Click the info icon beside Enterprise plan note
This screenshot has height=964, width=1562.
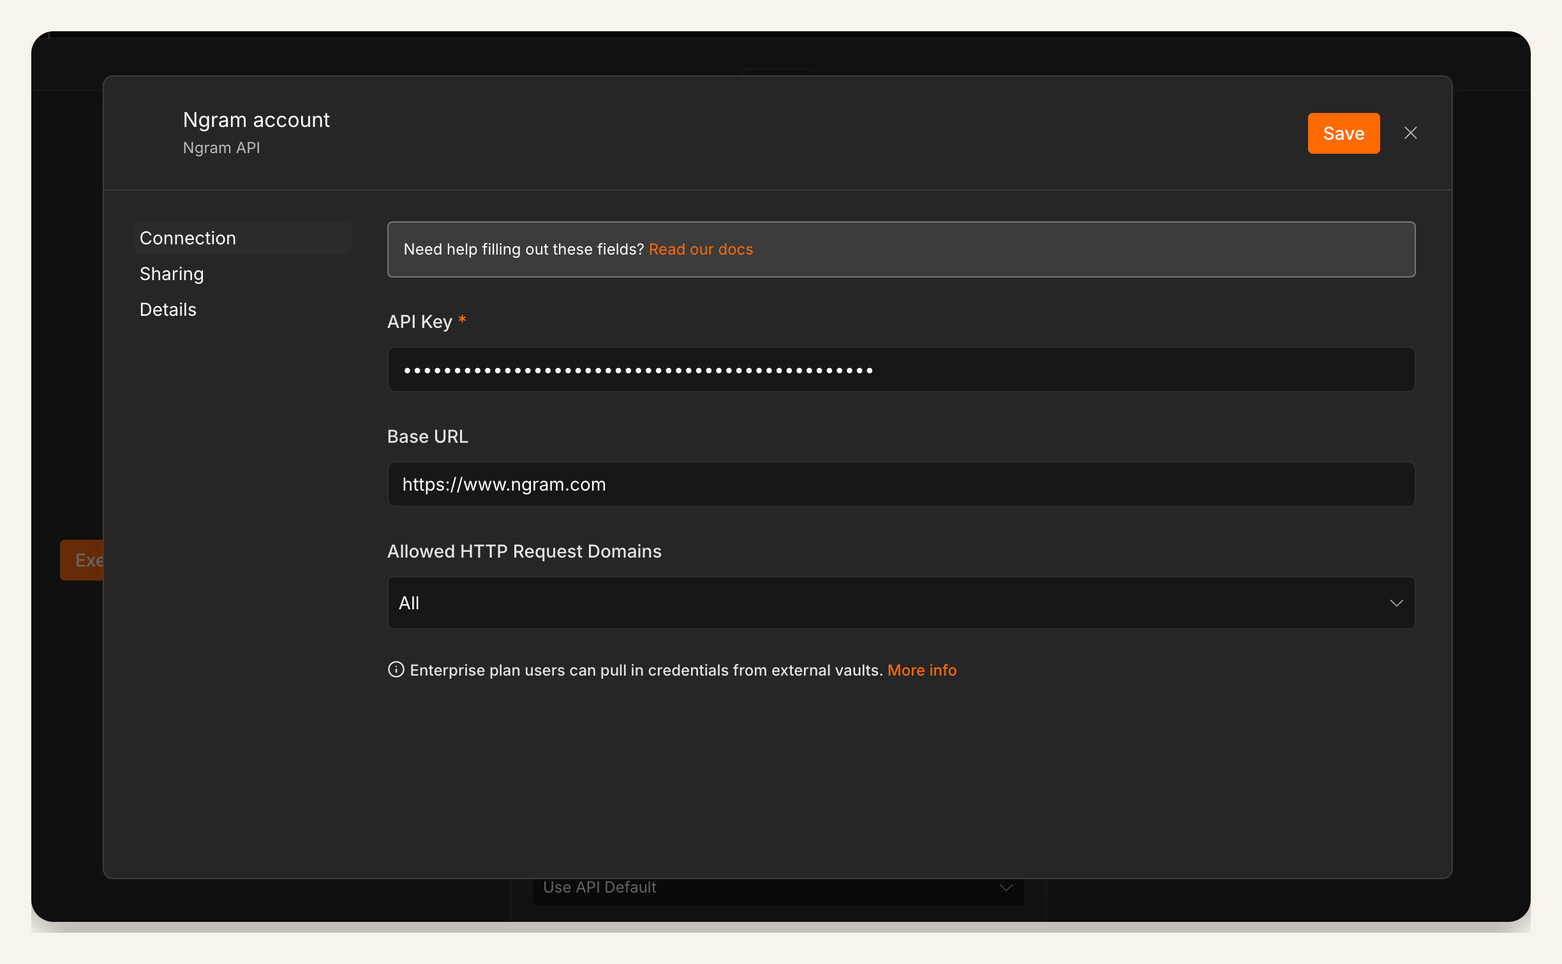[x=396, y=669]
